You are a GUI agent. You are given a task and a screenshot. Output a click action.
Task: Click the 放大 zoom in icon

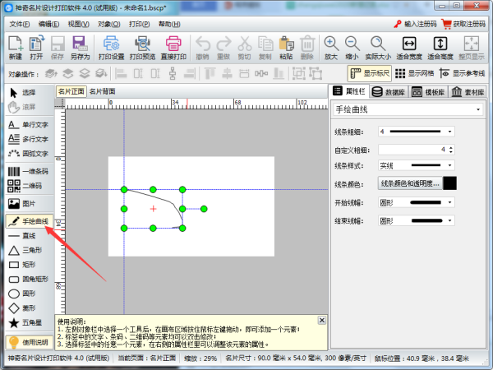click(330, 48)
